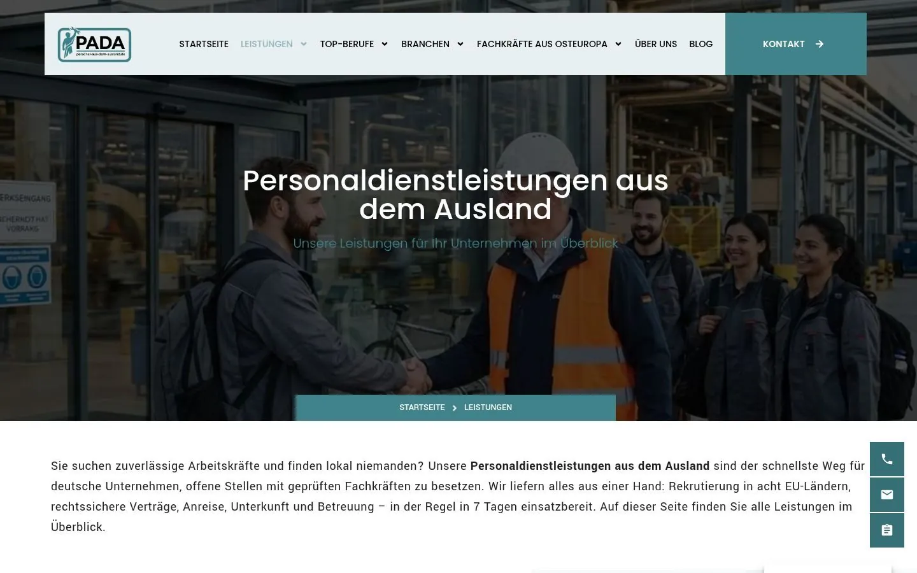Screen dimensions: 917x573
Task: Open Fachkräfte aus Osteuropa menu item
Action: (542, 44)
